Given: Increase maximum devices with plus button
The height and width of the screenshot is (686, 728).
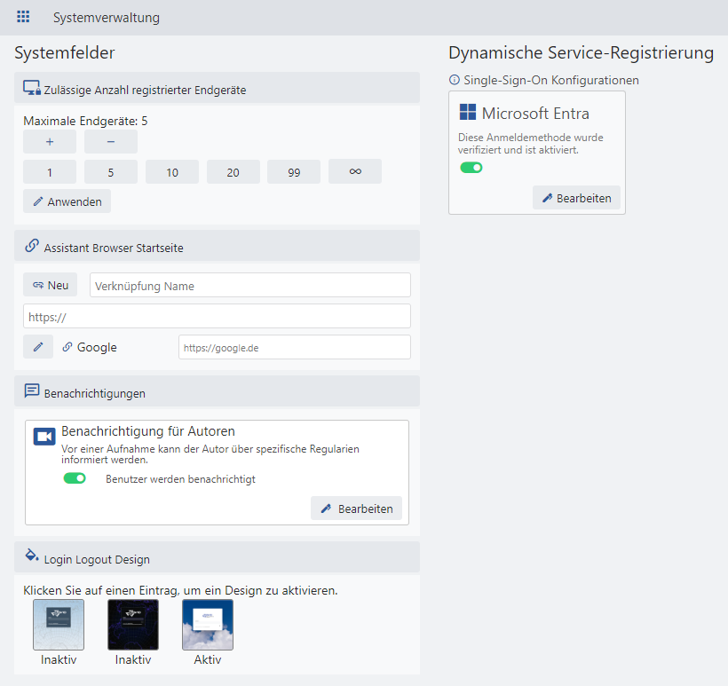Looking at the screenshot, I should (x=50, y=142).
